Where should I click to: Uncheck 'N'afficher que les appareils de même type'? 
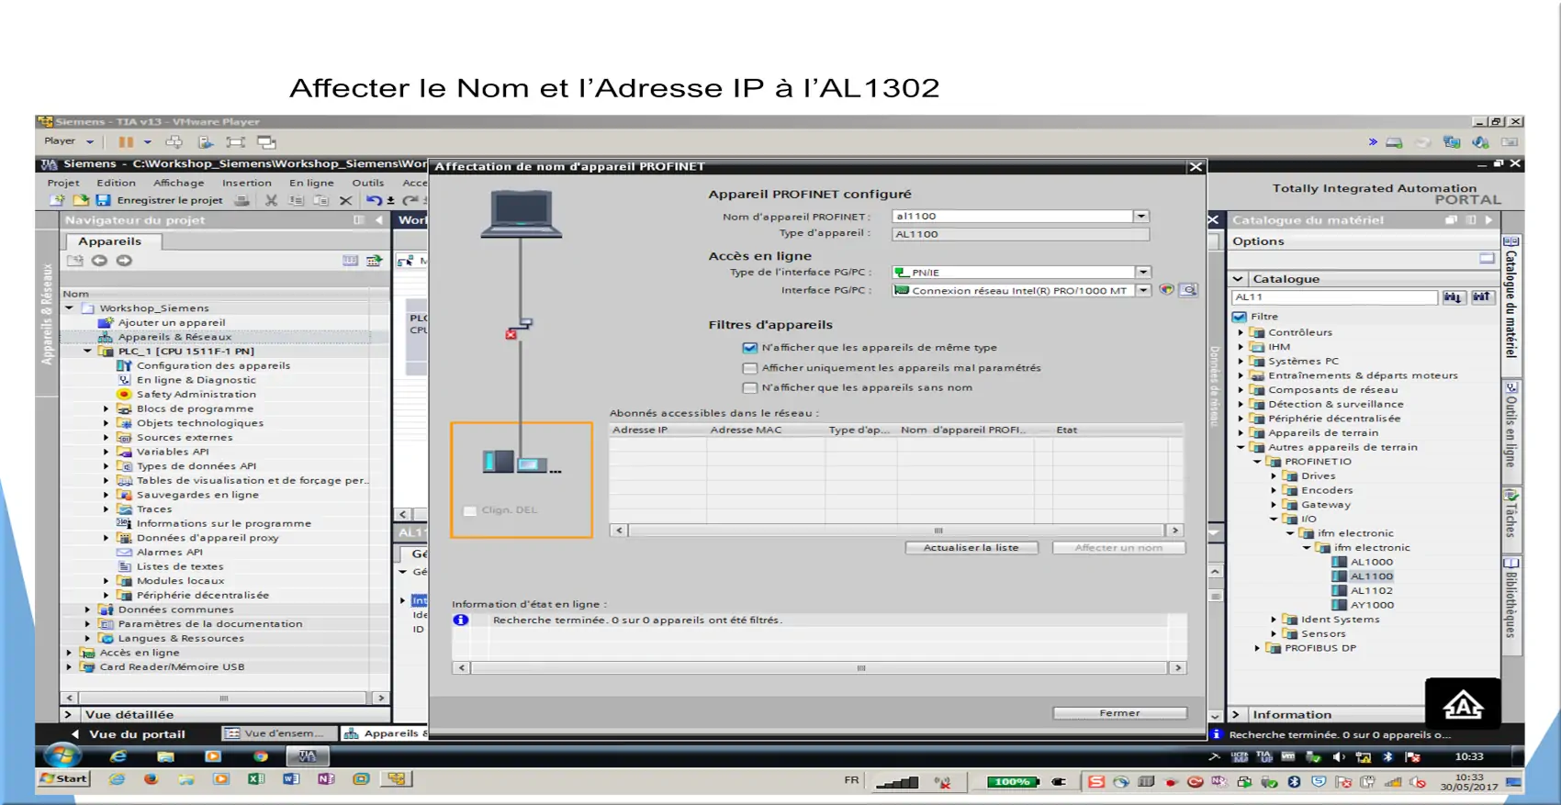pyautogui.click(x=749, y=348)
